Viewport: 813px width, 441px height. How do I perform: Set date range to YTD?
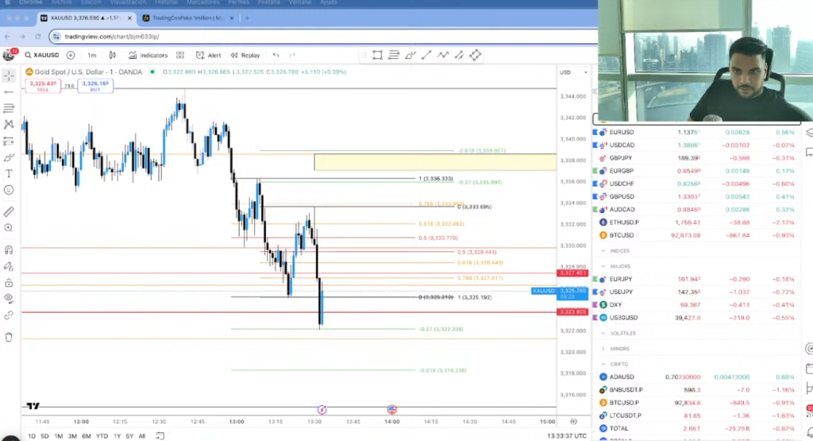coord(102,436)
